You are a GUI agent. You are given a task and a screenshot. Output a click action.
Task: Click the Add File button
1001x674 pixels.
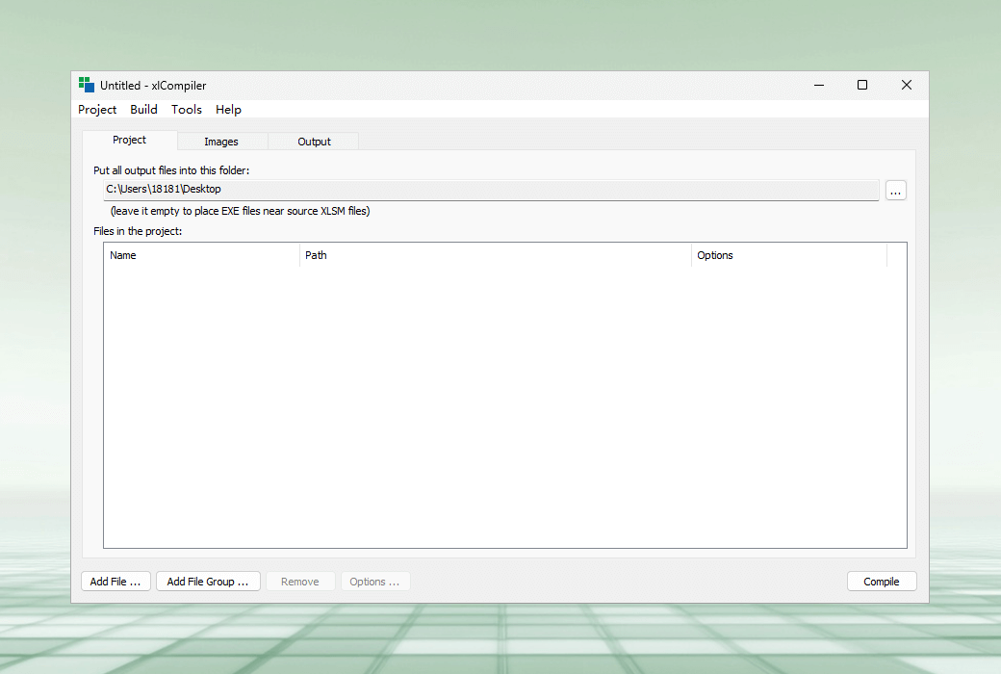115,582
